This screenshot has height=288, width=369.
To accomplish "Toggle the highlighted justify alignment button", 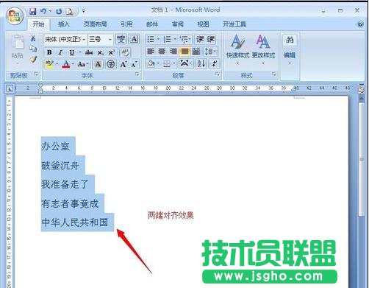I will [184, 52].
